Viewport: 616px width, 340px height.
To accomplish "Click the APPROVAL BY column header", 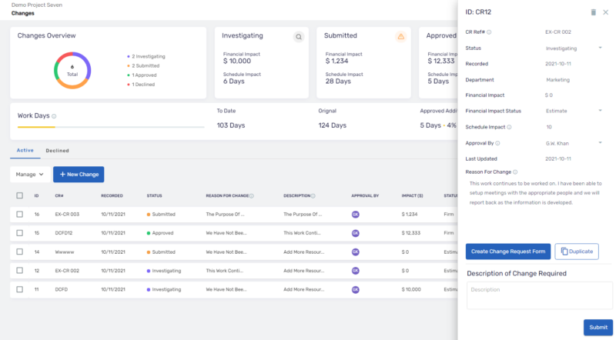I will [365, 196].
